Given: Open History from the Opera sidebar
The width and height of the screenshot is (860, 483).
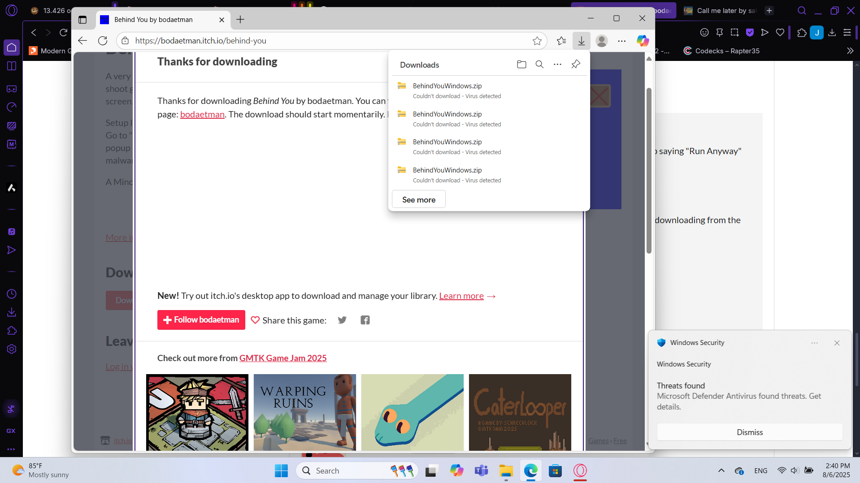Looking at the screenshot, I should point(12,294).
